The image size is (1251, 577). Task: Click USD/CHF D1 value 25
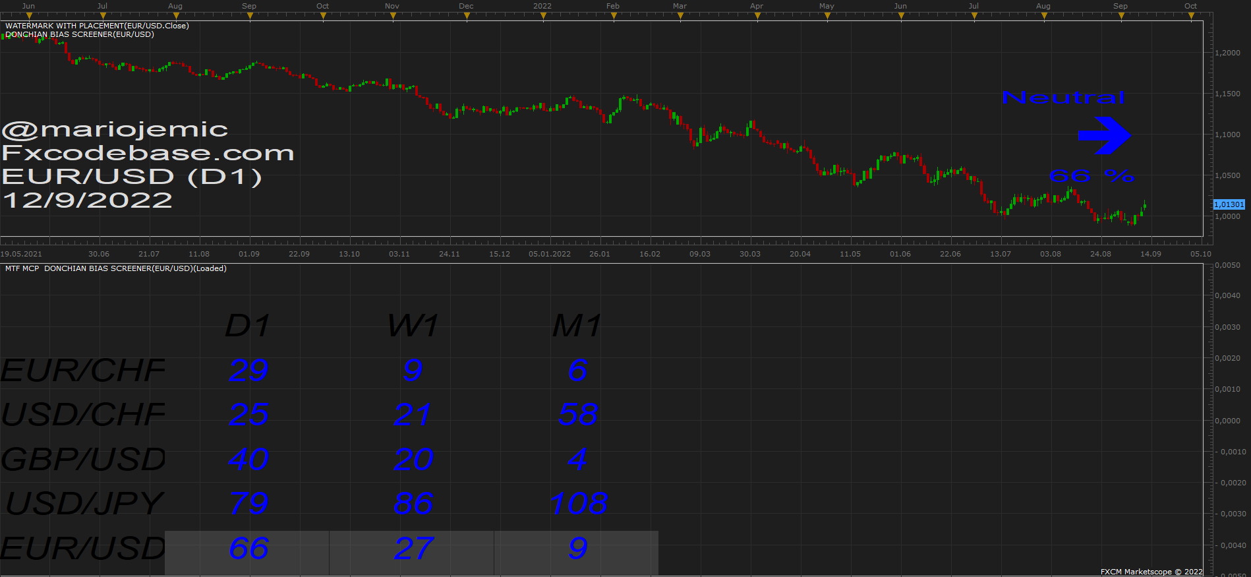248,415
